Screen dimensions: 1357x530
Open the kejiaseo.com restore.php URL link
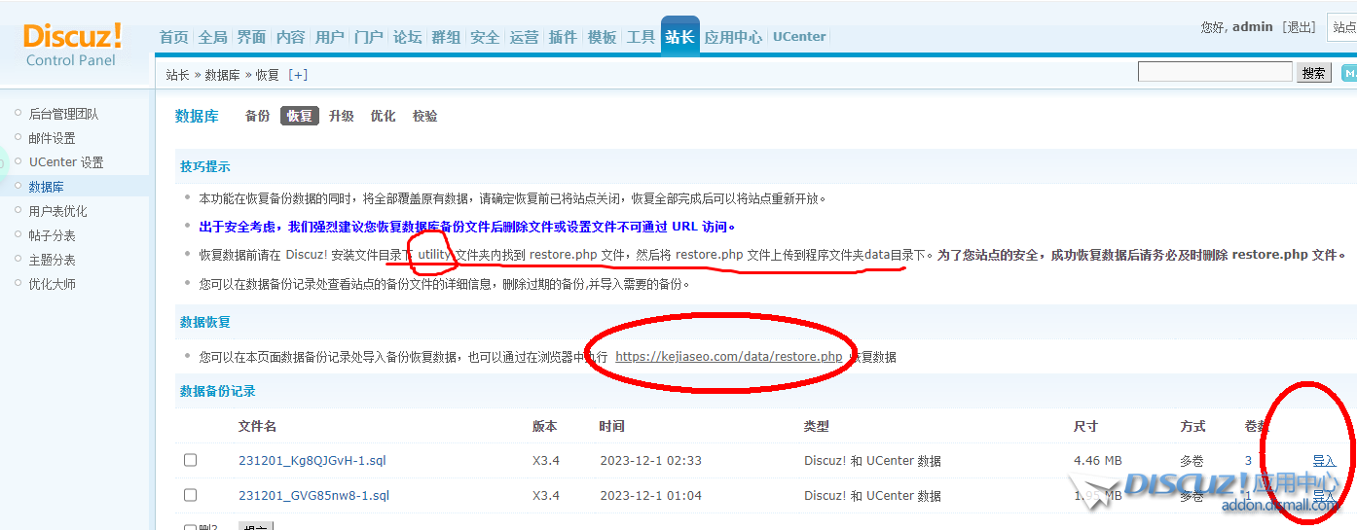[x=728, y=357]
